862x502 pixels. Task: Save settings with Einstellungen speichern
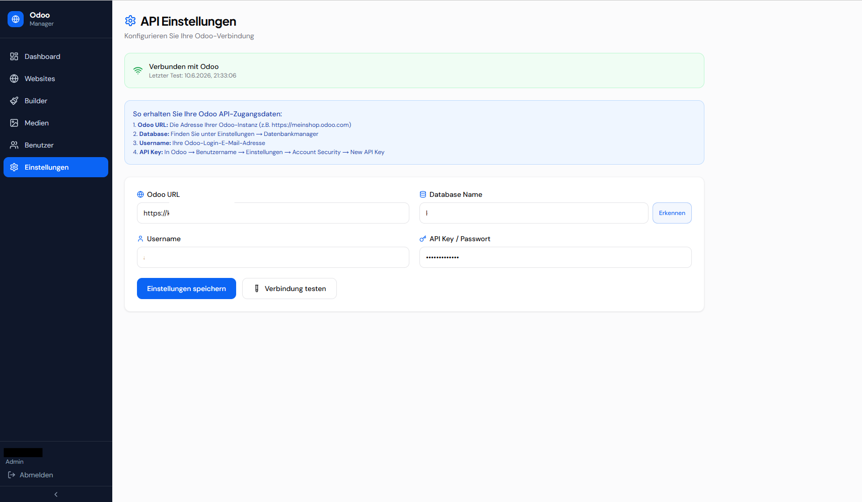(186, 289)
